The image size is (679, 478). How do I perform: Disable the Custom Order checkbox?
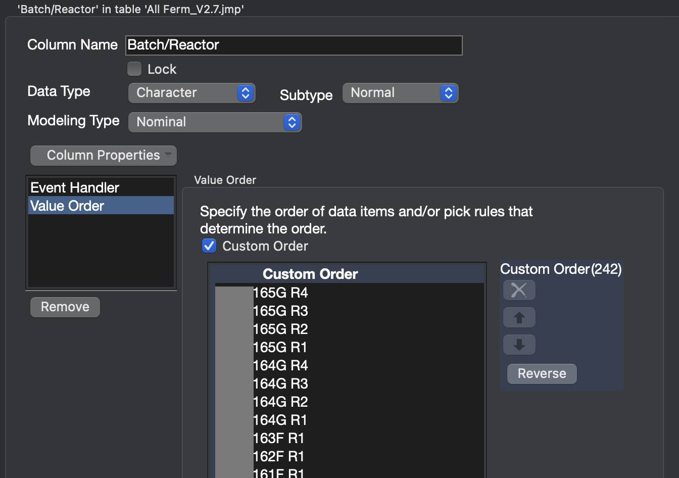(209, 246)
